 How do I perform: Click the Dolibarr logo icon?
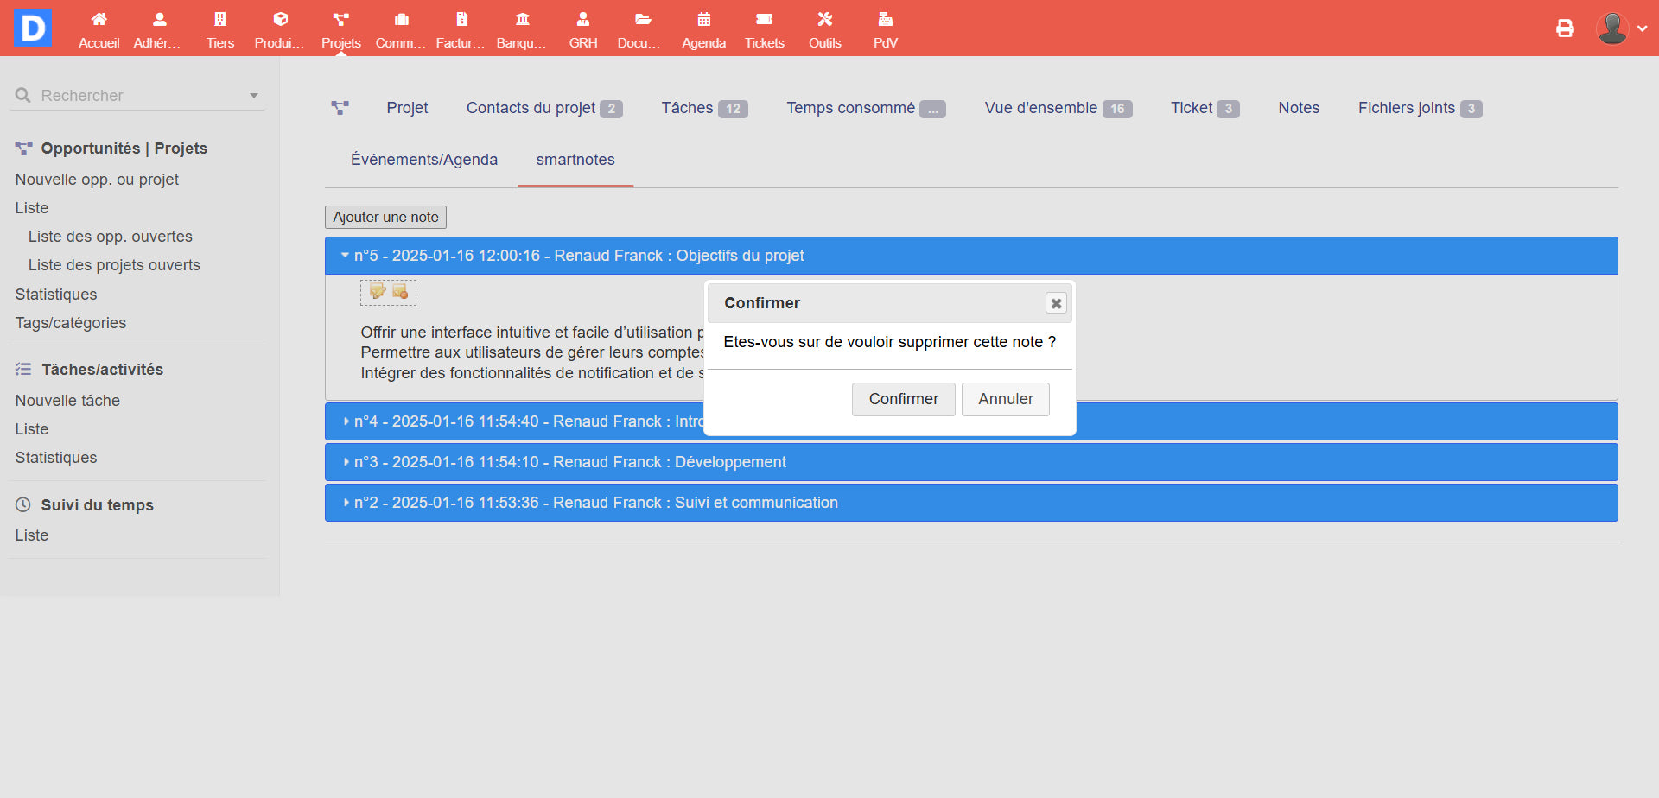(32, 28)
